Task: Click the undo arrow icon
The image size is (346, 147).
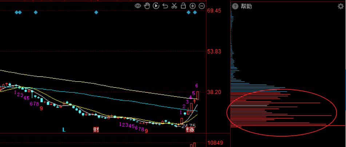Action: click(165, 5)
